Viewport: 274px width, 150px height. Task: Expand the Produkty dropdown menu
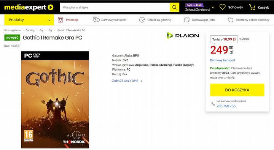(29, 20)
